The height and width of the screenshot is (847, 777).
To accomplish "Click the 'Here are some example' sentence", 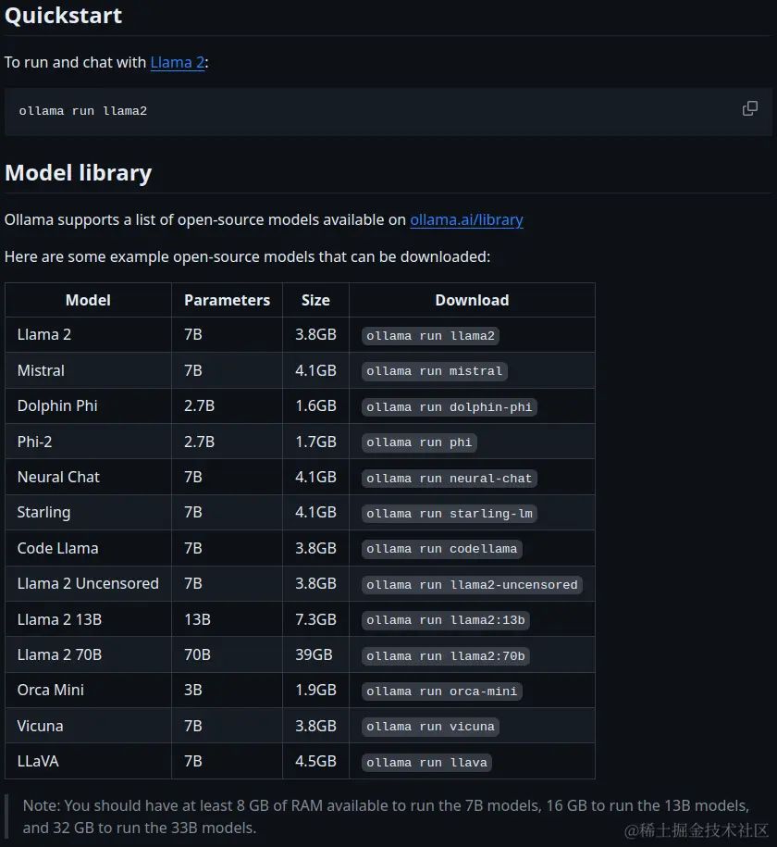I will [247, 256].
